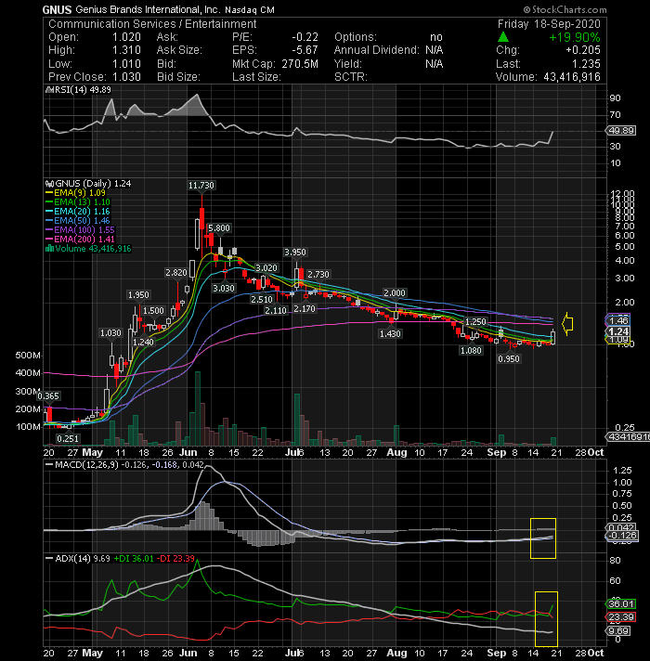Click the candlestick icon beside GNUS (Daily)

point(50,184)
